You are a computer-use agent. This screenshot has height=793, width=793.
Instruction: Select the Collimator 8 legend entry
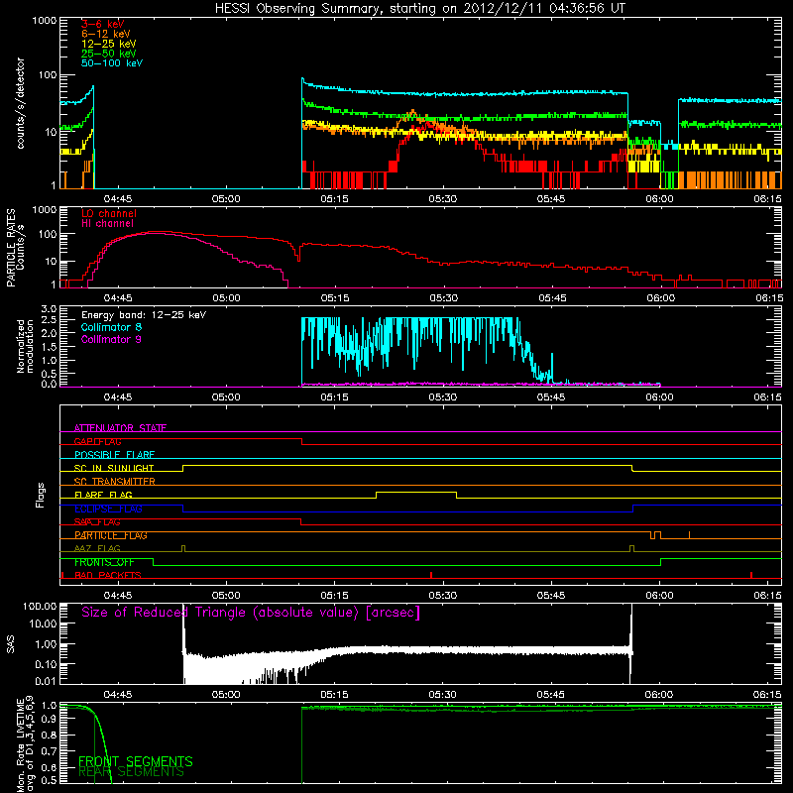(111, 327)
